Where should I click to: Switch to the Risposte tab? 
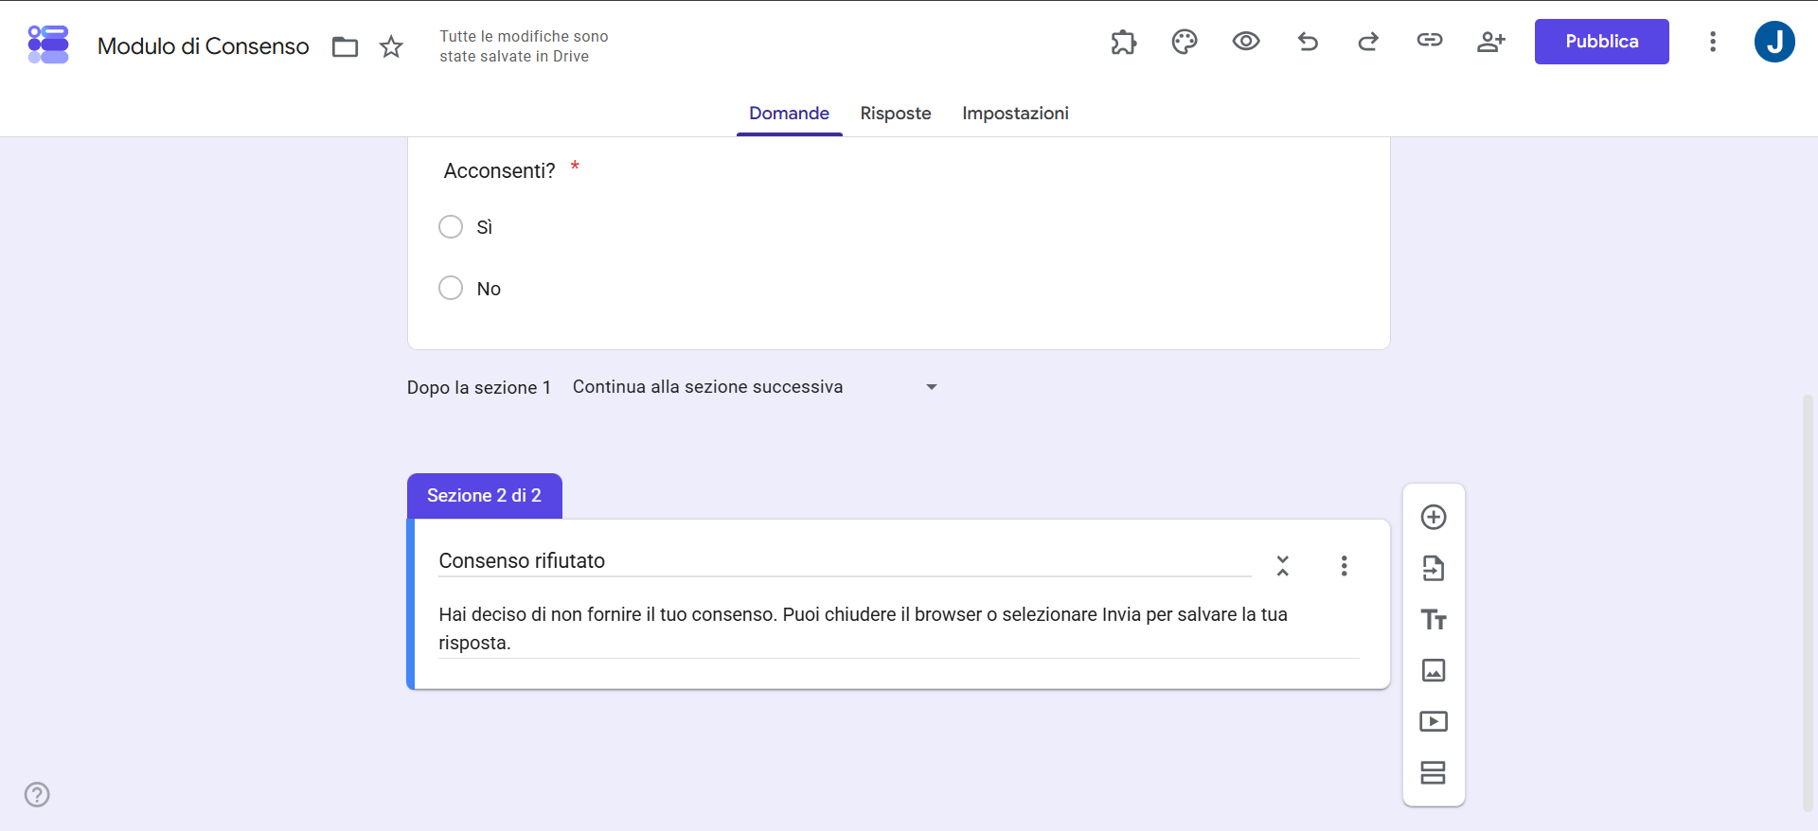click(x=896, y=114)
